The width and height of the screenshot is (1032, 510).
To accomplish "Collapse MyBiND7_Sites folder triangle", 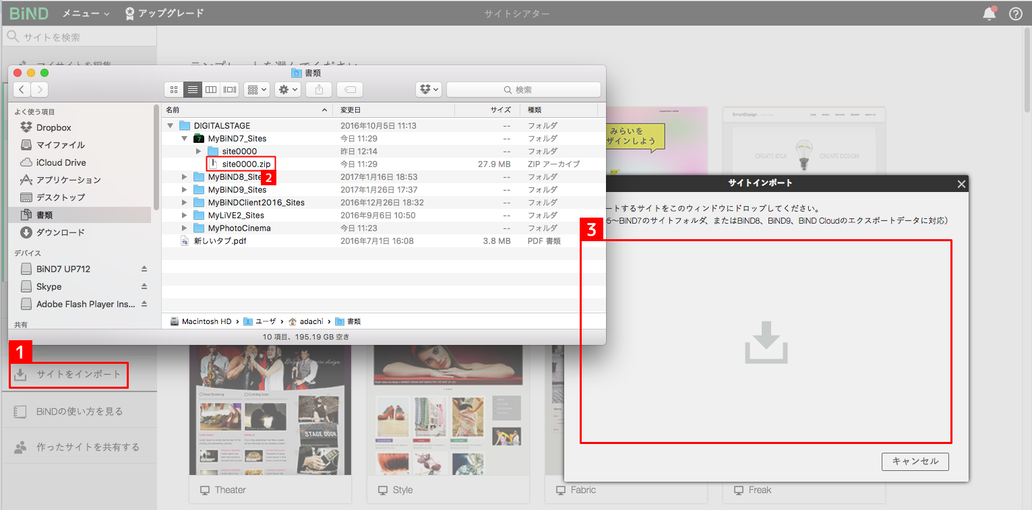I will coord(184,139).
